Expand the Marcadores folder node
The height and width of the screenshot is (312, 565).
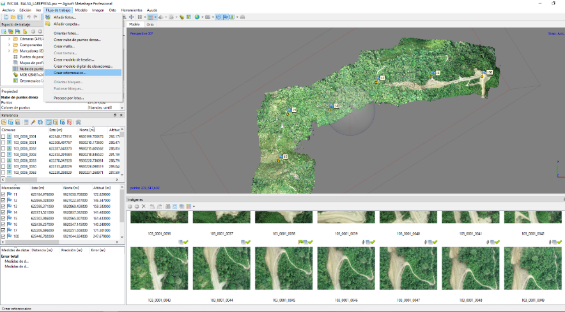point(10,51)
